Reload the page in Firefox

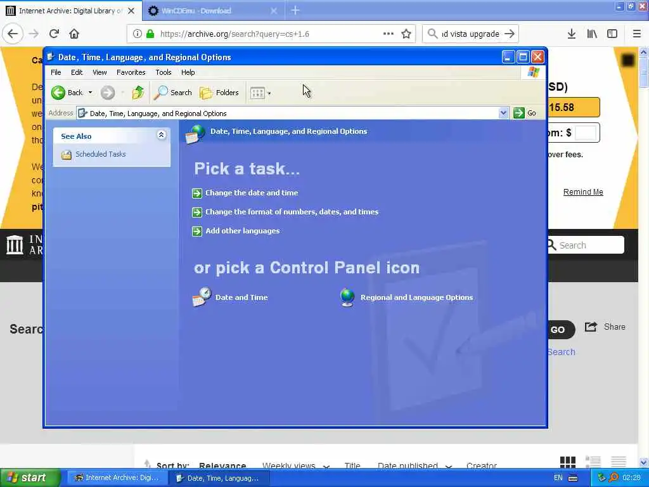point(54,34)
